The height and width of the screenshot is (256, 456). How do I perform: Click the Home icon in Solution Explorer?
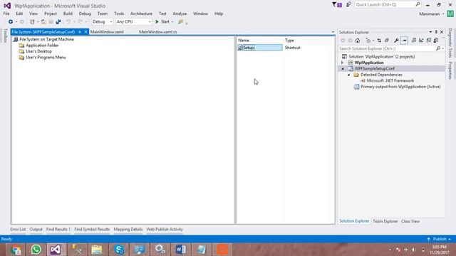358,41
